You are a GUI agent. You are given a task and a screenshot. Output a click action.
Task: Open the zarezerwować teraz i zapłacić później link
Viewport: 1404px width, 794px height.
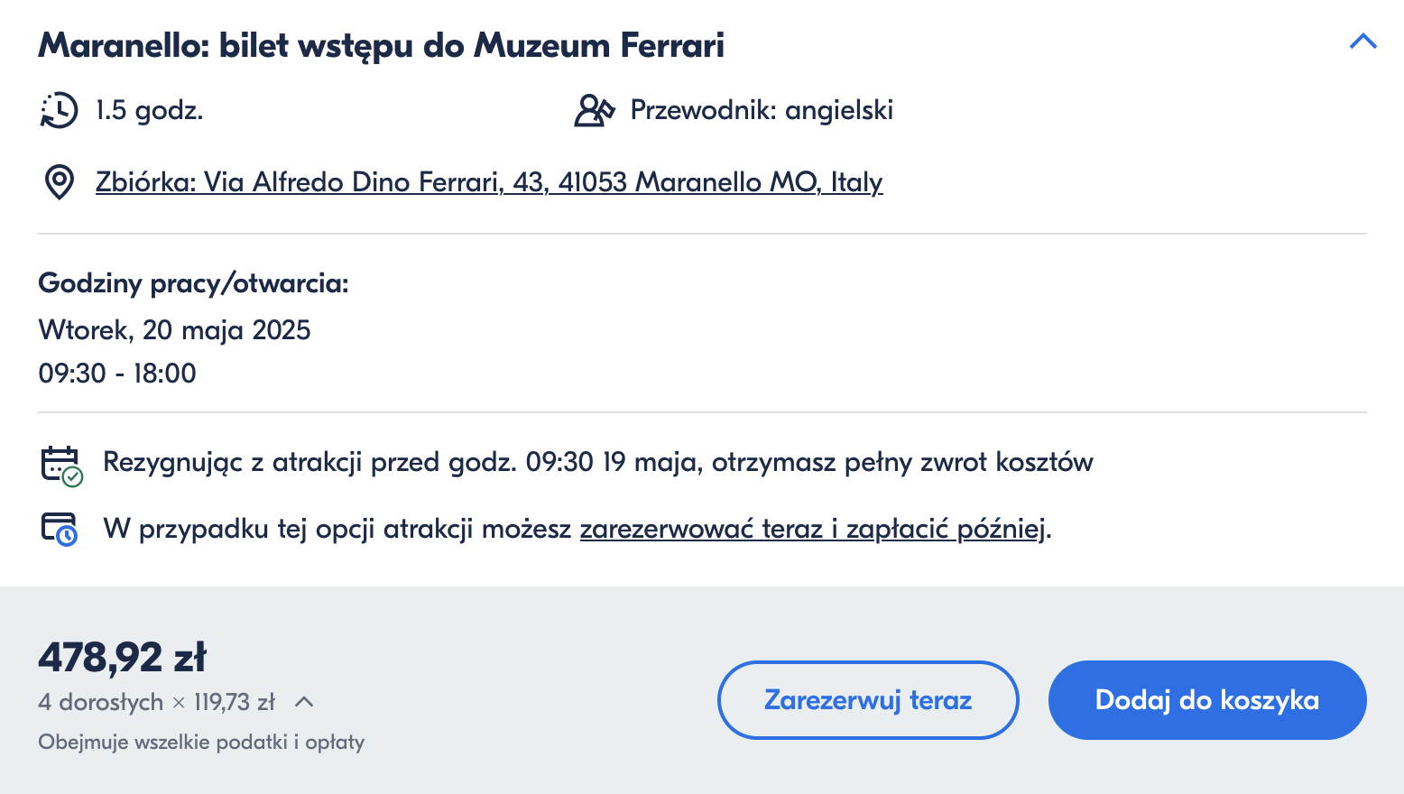tap(813, 528)
